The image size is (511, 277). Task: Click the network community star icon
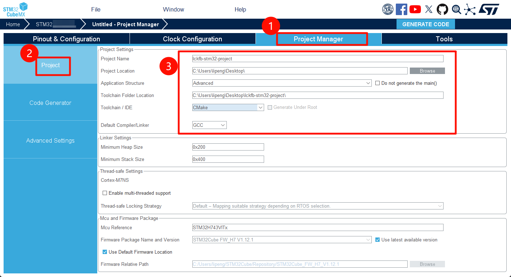pos(469,9)
